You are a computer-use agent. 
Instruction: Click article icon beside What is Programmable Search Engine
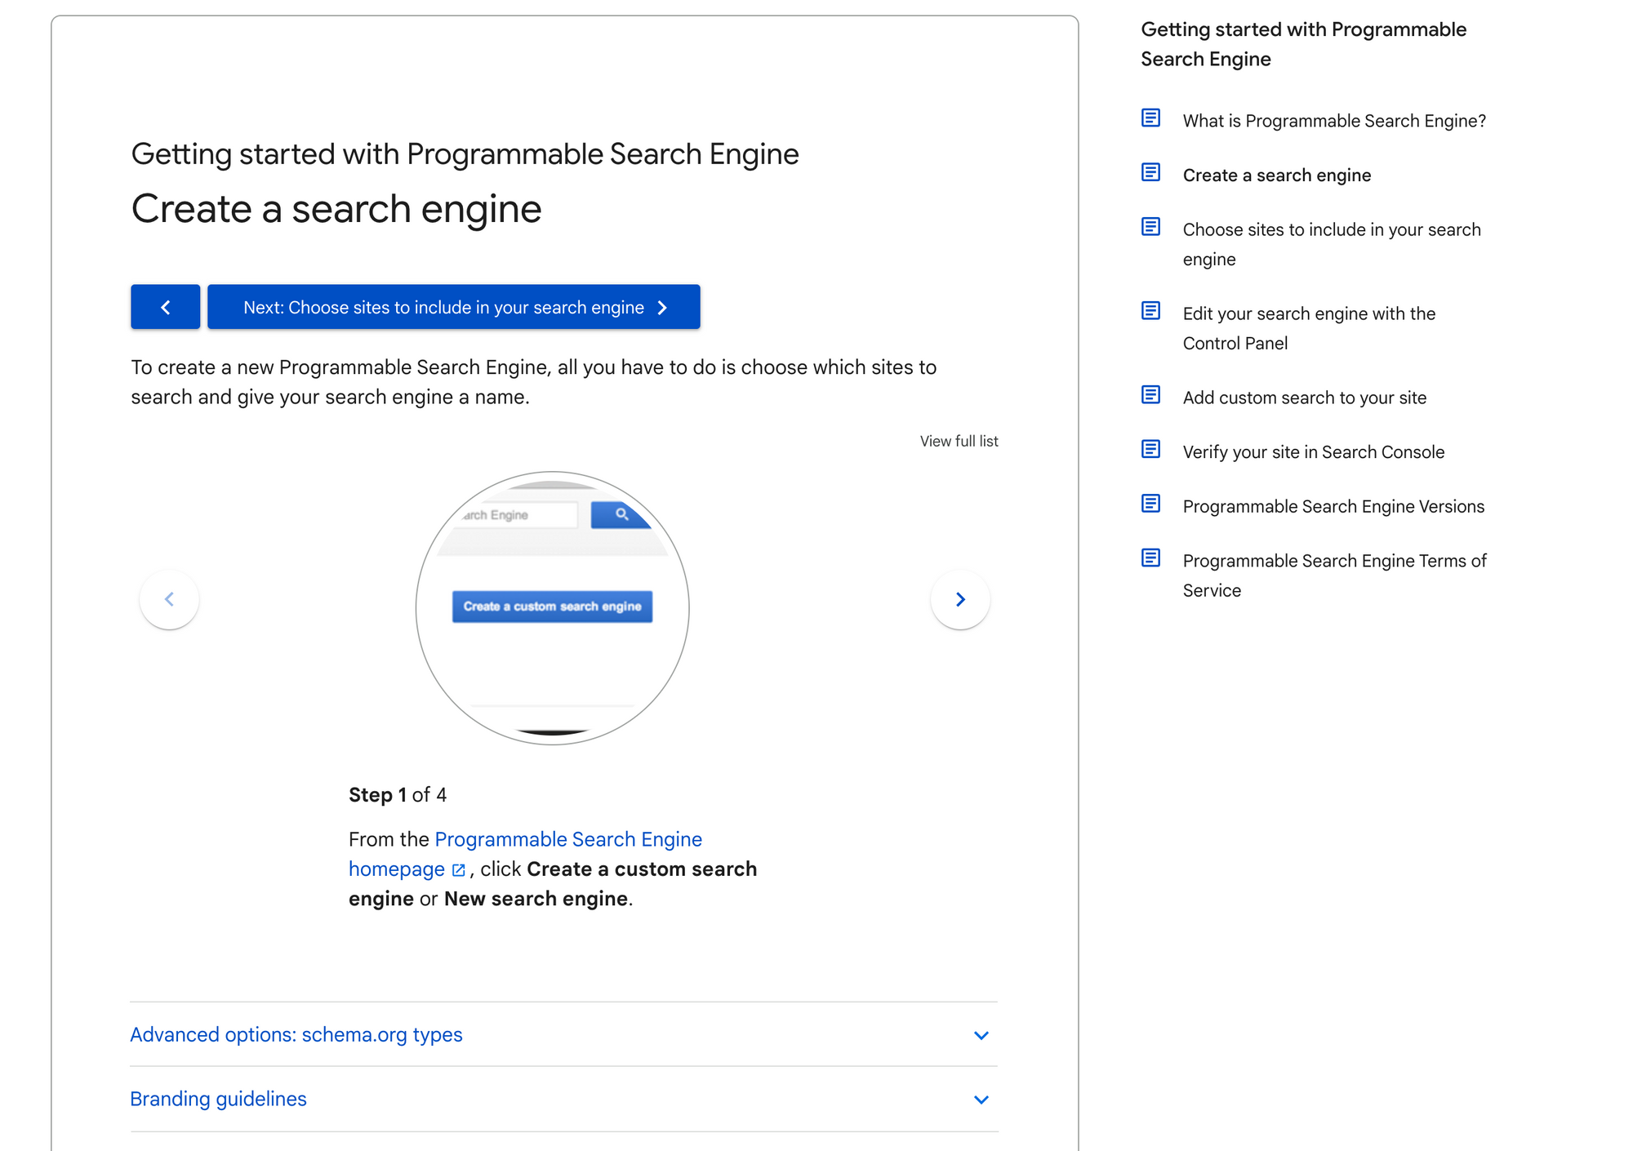1150,118
